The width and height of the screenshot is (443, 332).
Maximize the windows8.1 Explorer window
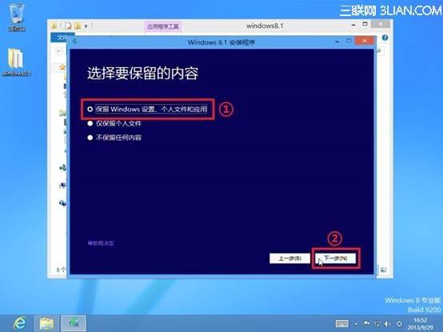tap(365, 24)
